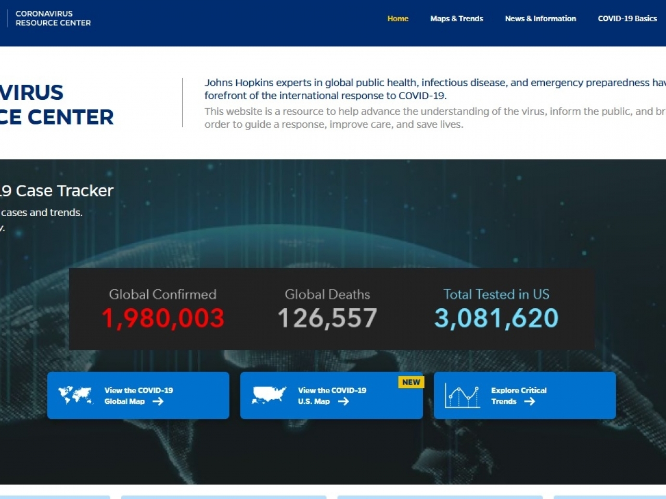Open the Maps & Trends menu
Viewport: 666px width, 499px height.
[456, 19]
